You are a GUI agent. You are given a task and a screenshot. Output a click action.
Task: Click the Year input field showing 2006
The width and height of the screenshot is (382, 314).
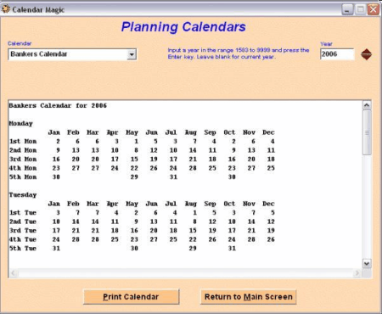coord(337,54)
